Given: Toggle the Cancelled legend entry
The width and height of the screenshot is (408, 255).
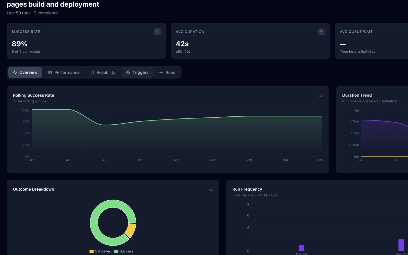Looking at the screenshot, I should (100, 251).
